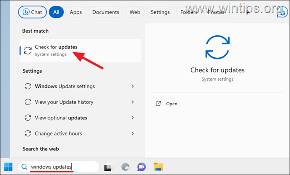Open Windows Update settings result
This screenshot has height=175, width=290.
[80, 86]
